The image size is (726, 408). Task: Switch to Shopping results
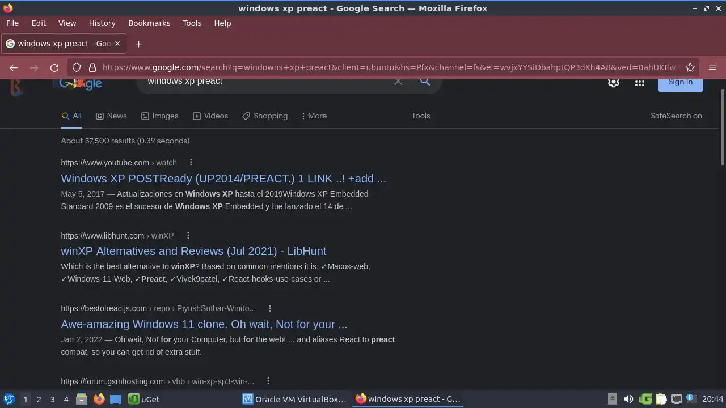click(x=265, y=116)
